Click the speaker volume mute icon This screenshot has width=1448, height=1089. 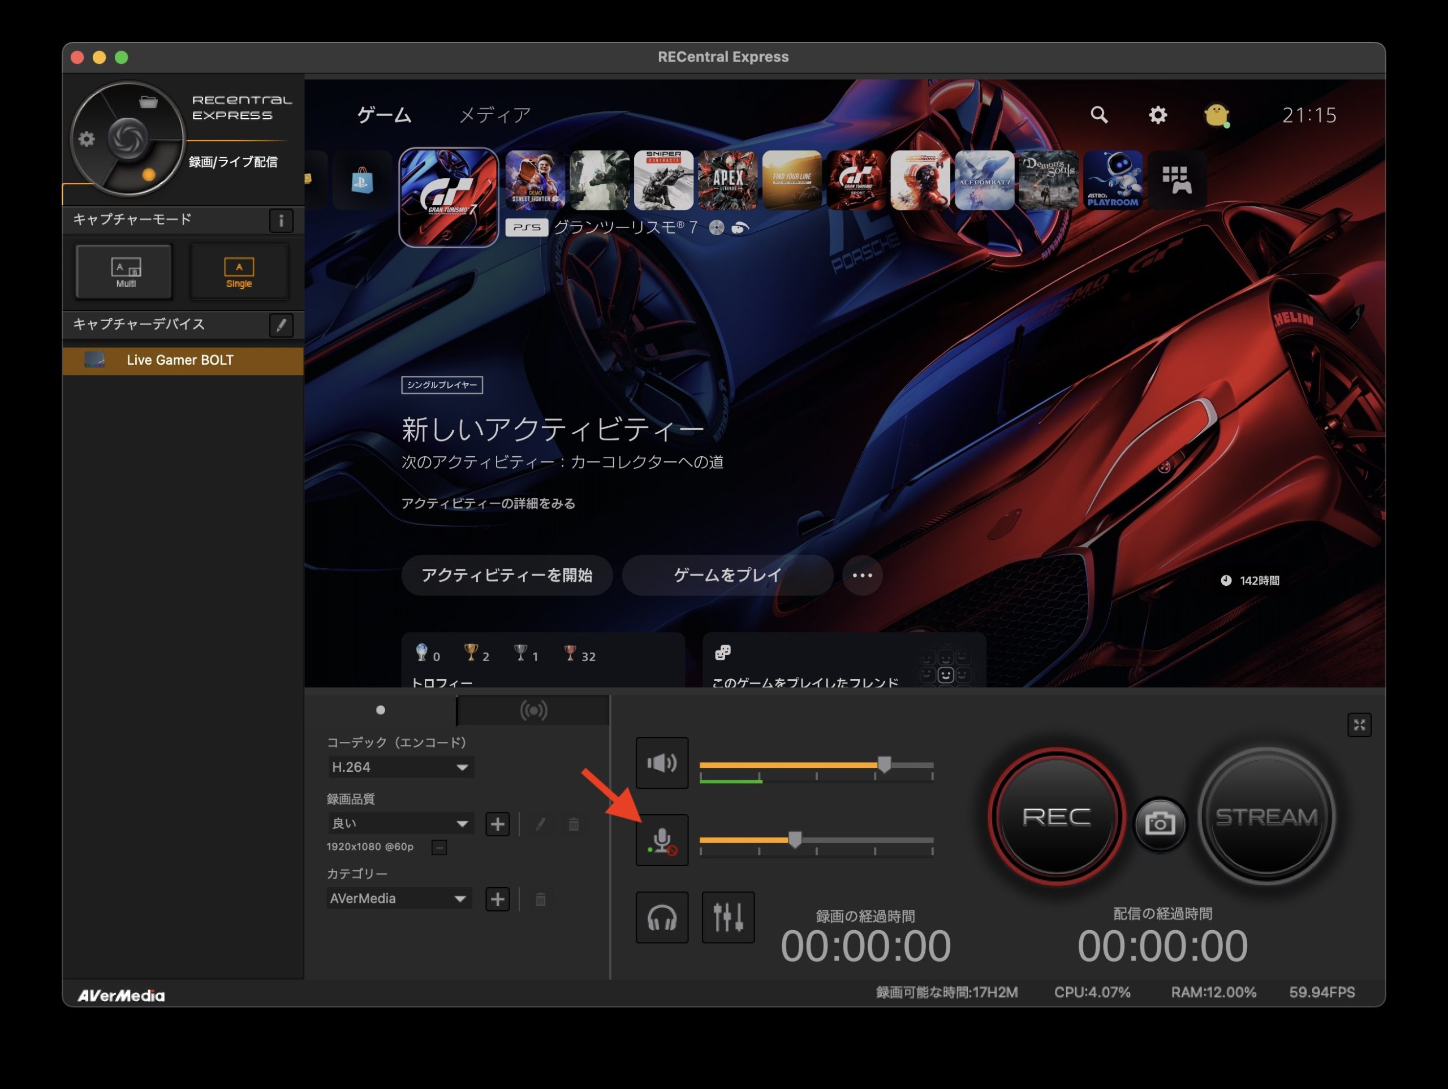click(662, 763)
